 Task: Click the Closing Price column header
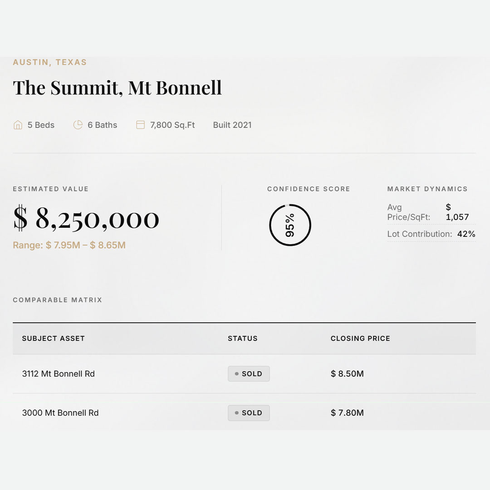click(x=360, y=338)
